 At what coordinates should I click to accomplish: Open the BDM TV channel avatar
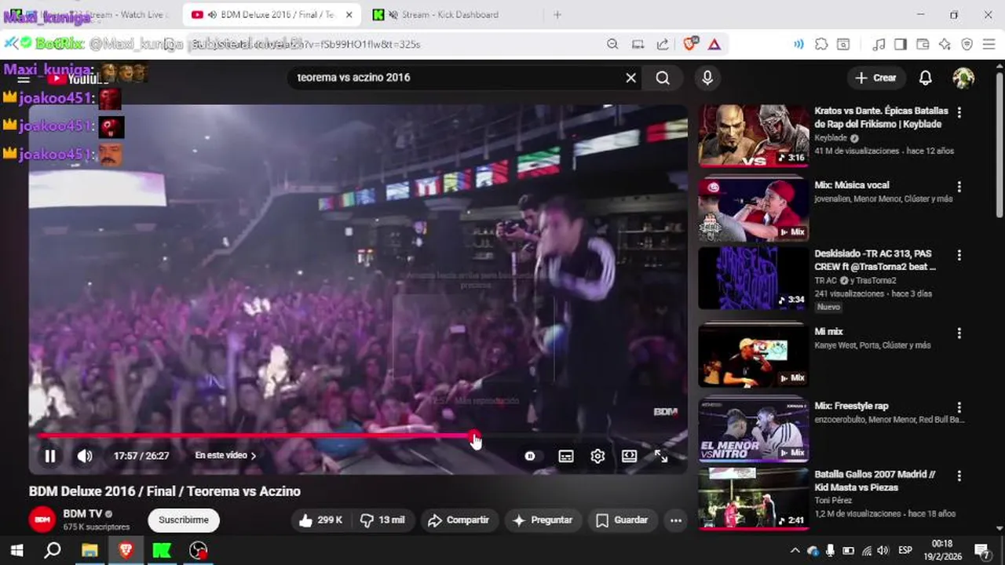42,519
